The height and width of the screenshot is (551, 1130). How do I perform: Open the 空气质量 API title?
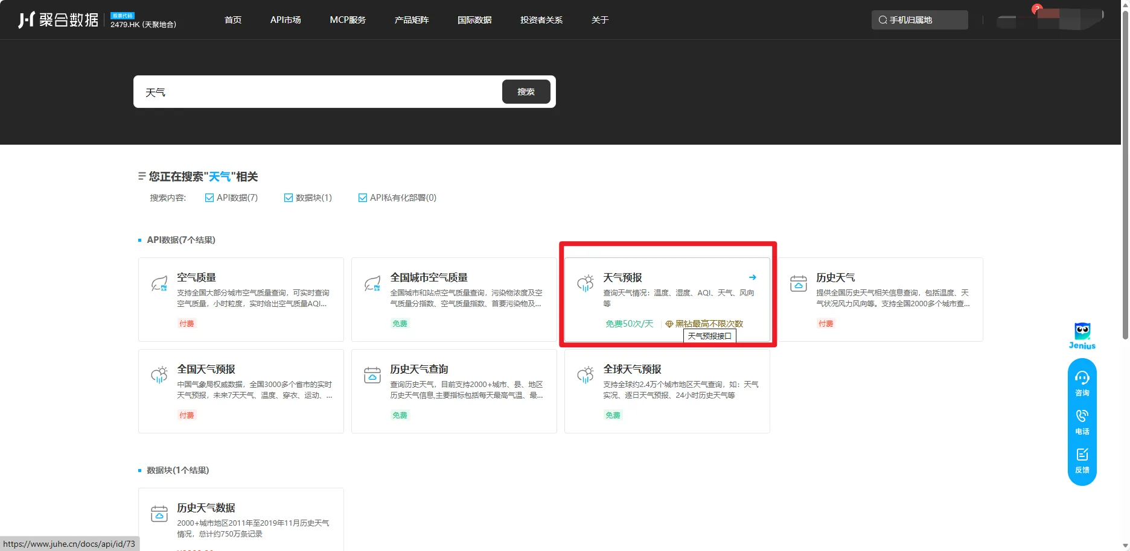point(196,277)
